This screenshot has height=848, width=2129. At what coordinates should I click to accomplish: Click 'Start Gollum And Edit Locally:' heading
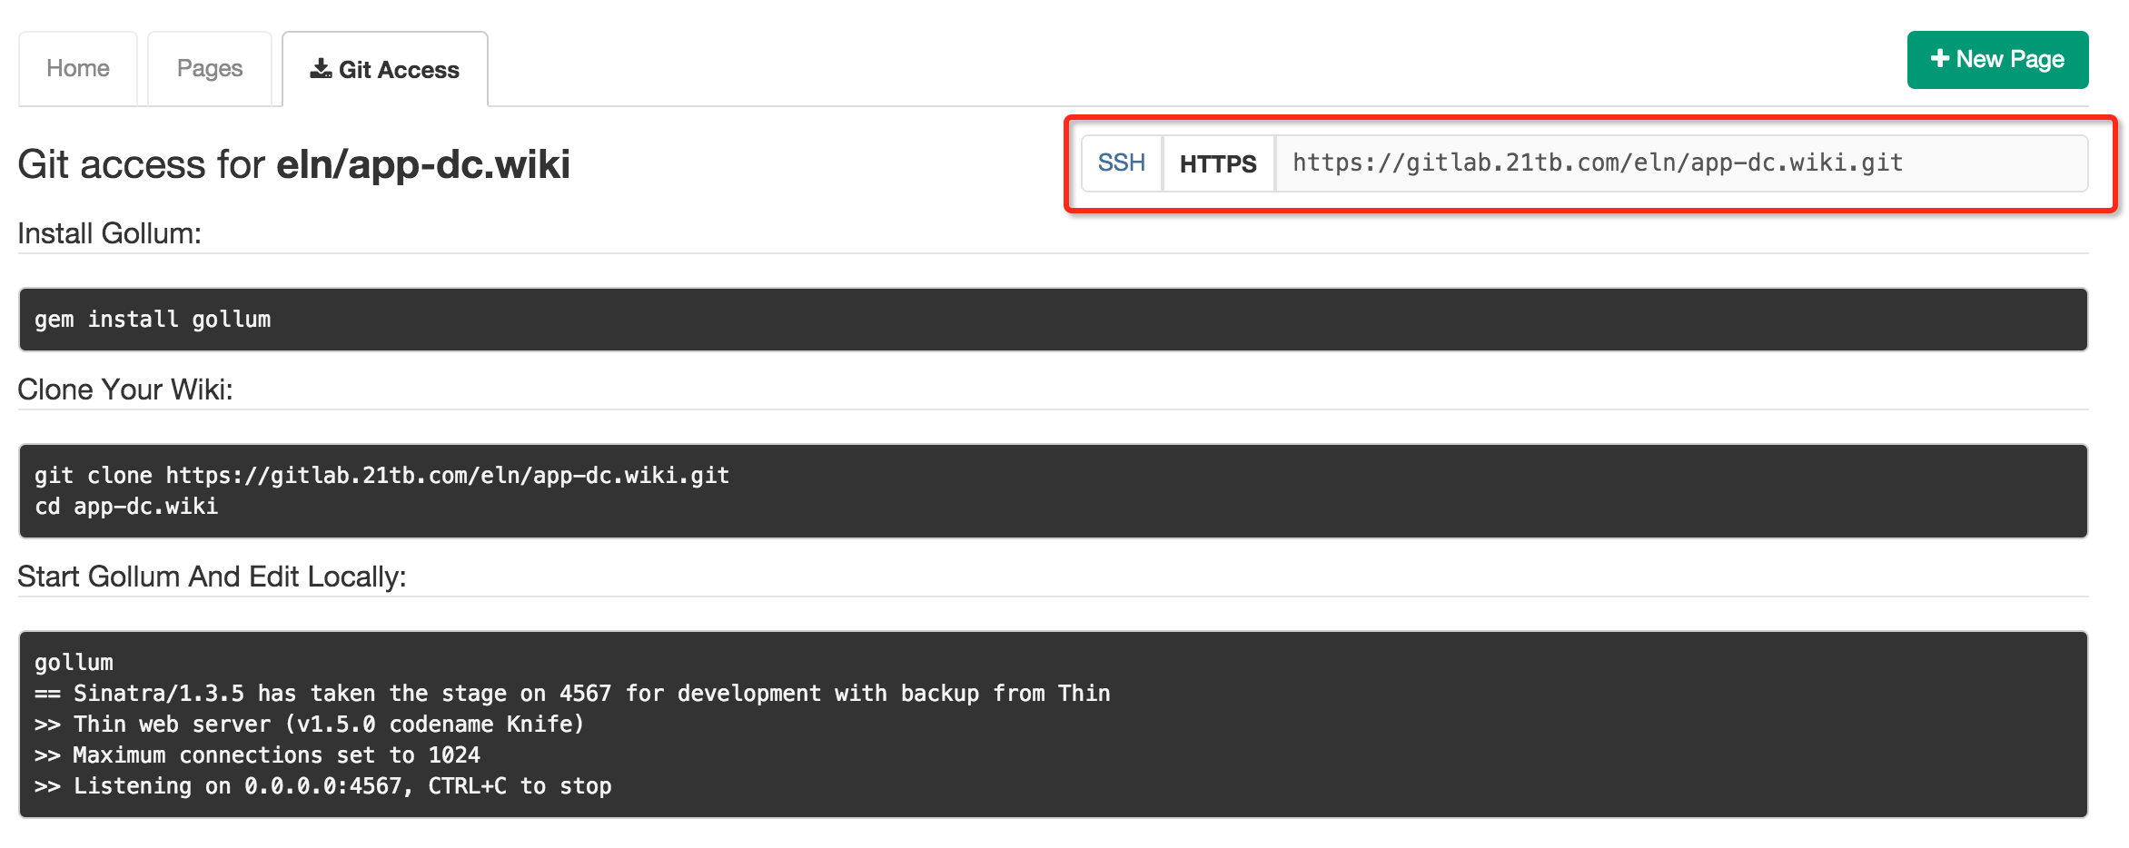(212, 577)
